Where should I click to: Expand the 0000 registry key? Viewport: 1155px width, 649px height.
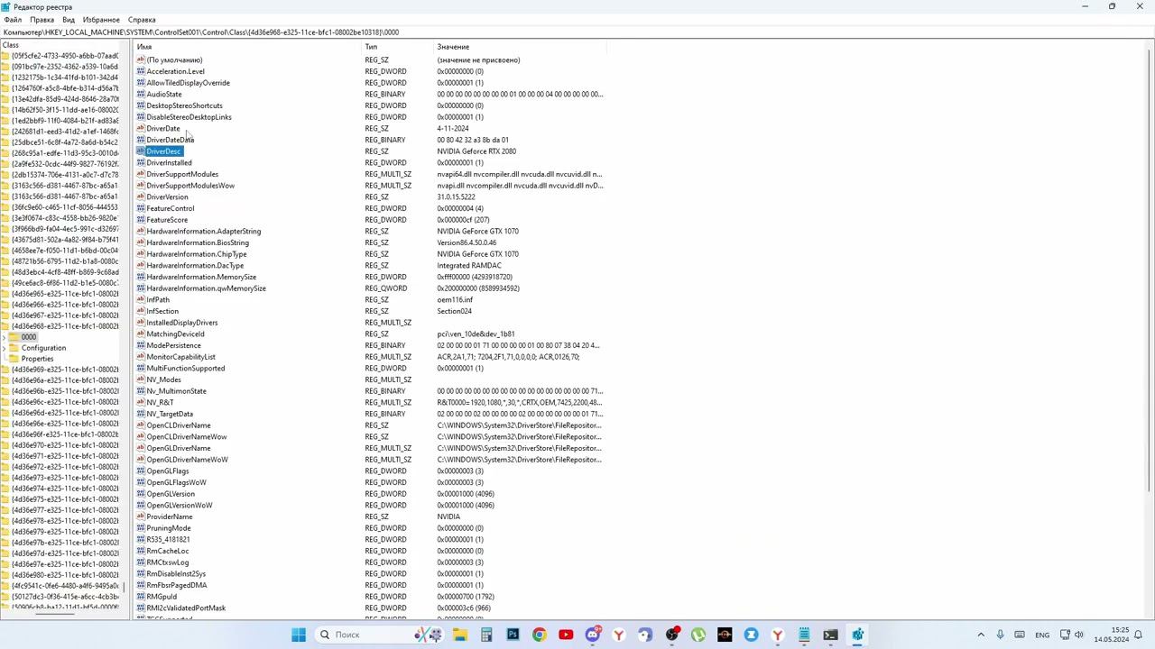click(5, 337)
